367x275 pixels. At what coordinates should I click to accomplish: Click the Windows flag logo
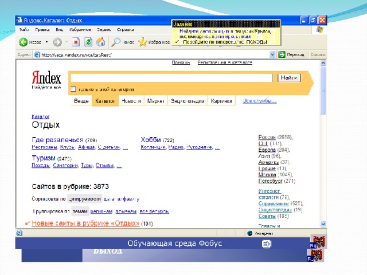pos(319,30)
